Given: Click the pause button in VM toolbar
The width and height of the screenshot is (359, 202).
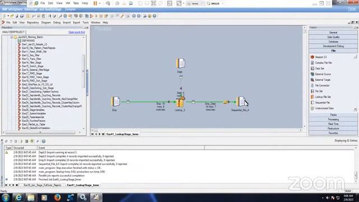Looking at the screenshot, I should 95,3.
